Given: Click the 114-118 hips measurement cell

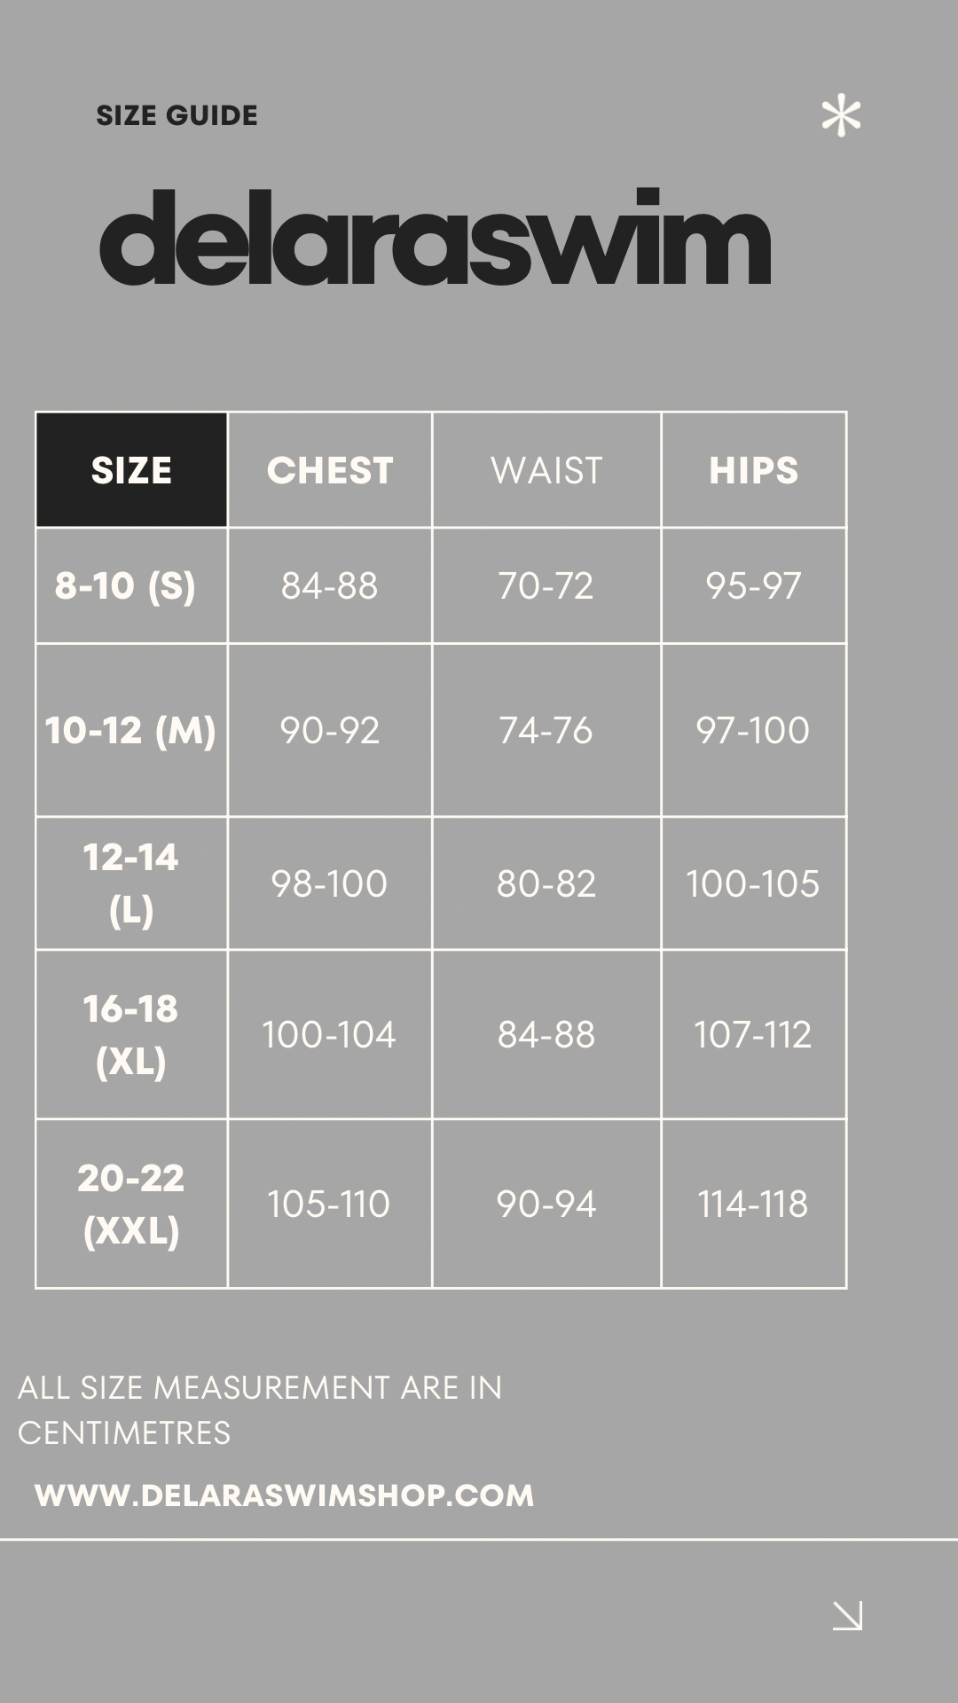Looking at the screenshot, I should (x=752, y=1204).
